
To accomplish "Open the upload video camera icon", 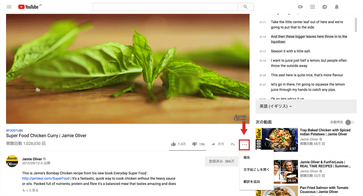I will [x=300, y=7].
